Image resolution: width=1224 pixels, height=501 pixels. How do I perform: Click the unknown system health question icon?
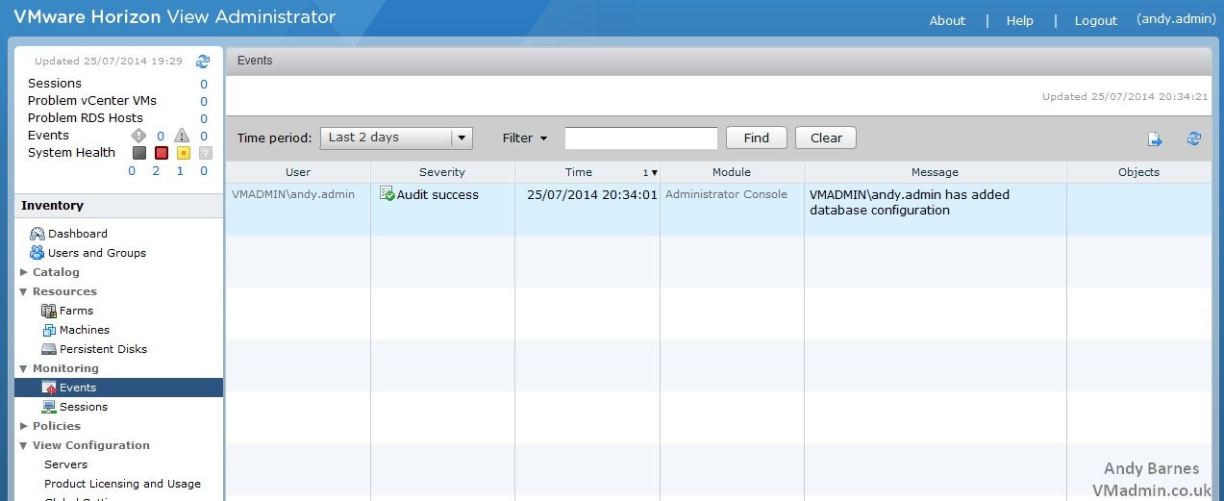(x=205, y=153)
